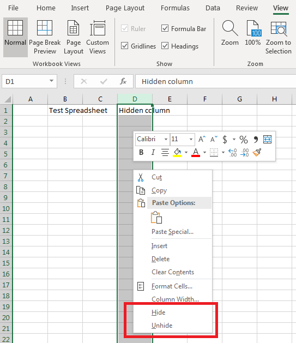296x343 pixels.
Task: Select the Zoom to Selection icon
Action: (x=279, y=28)
